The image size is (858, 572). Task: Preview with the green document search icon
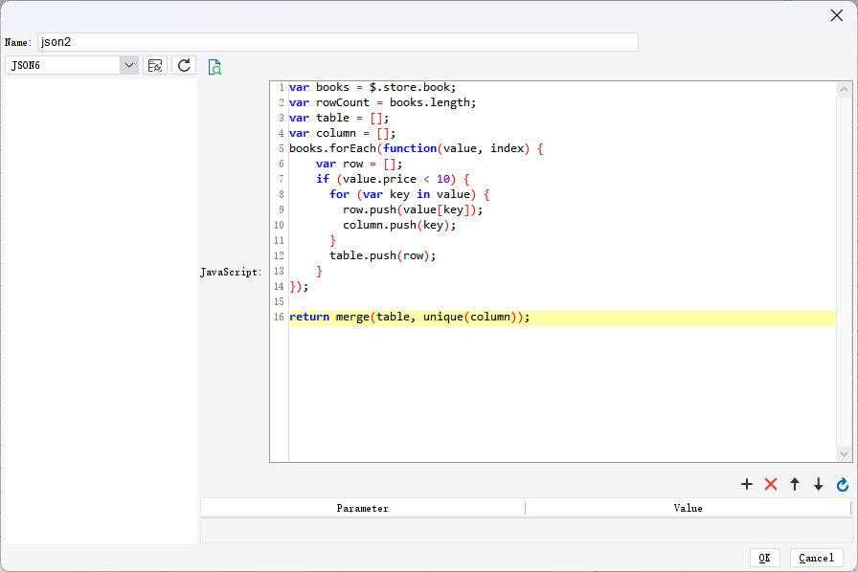tap(214, 66)
